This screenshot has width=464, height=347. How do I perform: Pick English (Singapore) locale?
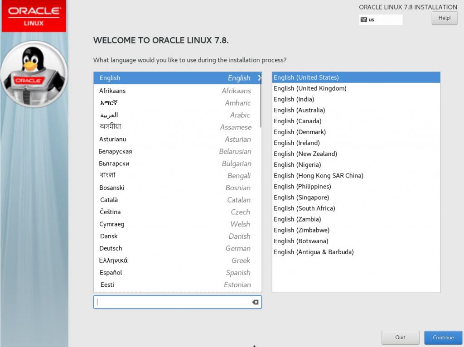(356, 198)
